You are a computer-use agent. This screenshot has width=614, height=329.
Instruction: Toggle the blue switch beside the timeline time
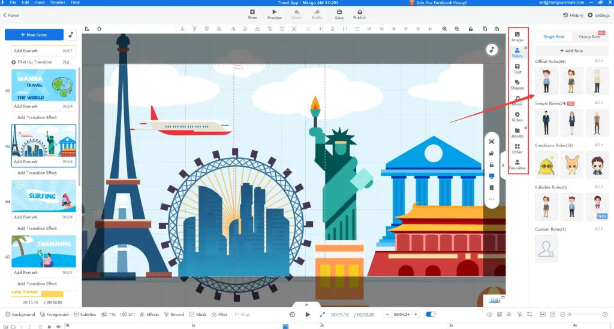(431, 314)
